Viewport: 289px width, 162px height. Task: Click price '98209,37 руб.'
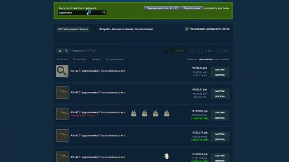coord(200,90)
